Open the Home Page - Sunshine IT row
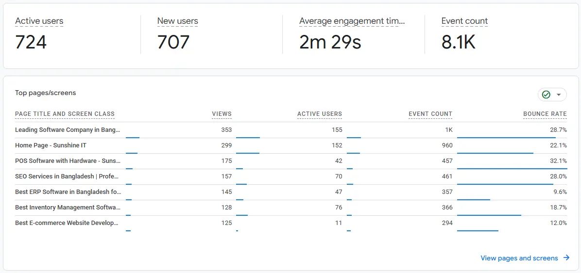This screenshot has height=273, width=581. click(291, 146)
